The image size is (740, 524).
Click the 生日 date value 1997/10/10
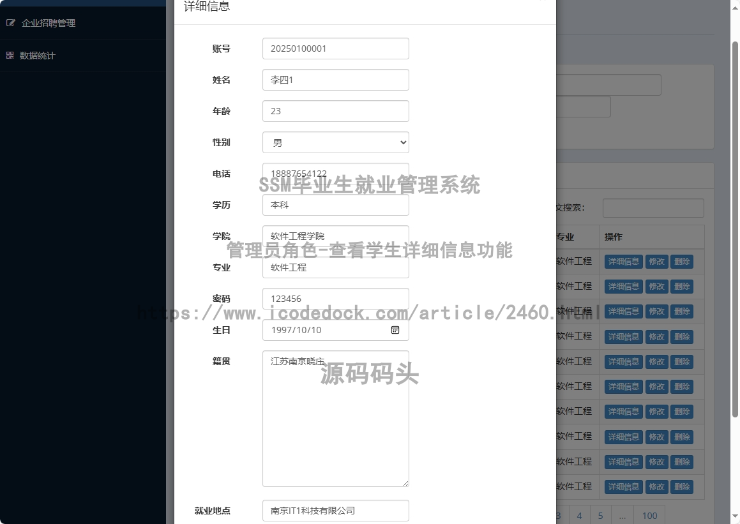click(x=296, y=330)
